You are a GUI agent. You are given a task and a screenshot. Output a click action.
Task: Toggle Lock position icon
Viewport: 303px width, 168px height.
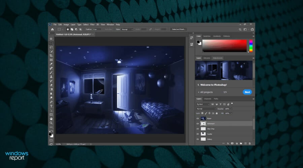pyautogui.click(x=209, y=113)
